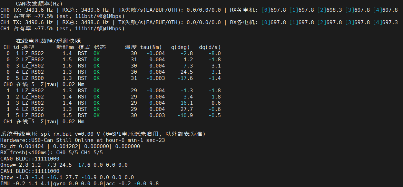
Task: Click the '状态' column header
Action: coord(99,47)
